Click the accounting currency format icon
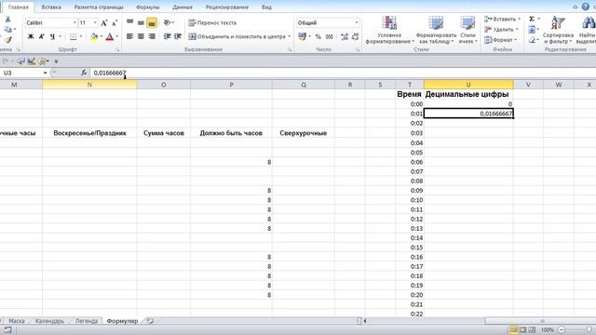The width and height of the screenshot is (596, 335). coord(303,36)
